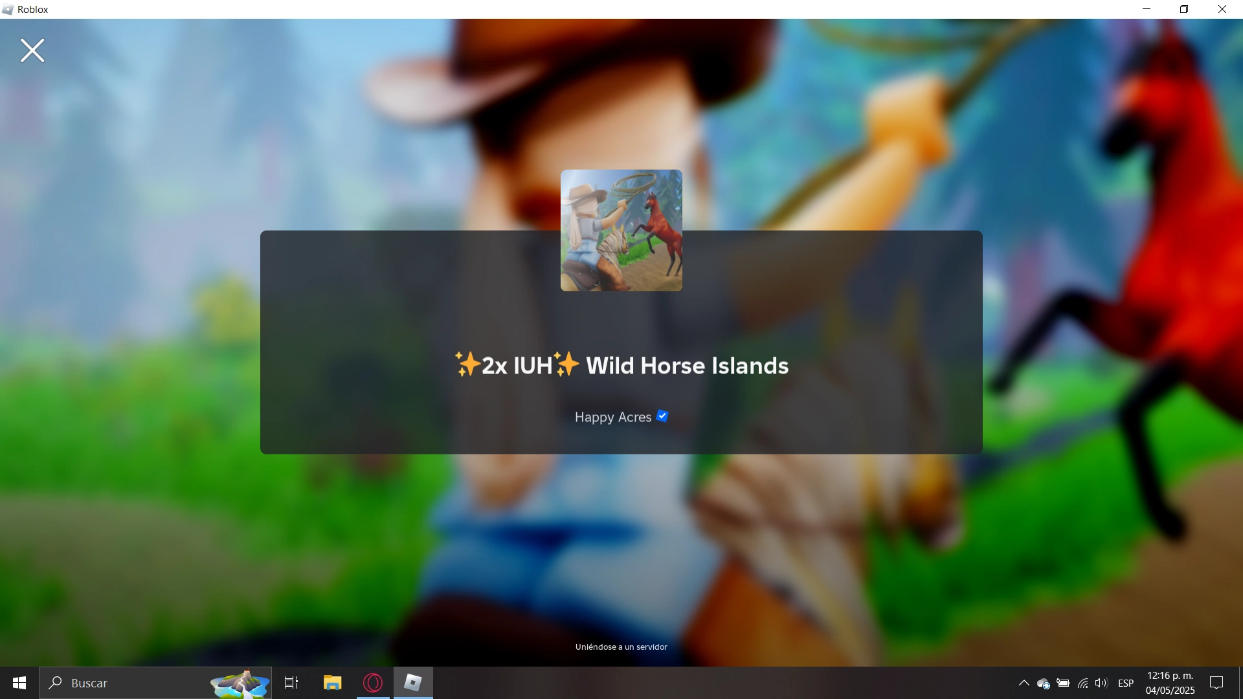1243x699 pixels.
Task: Open the OneDrive sync cloud tray icon
Action: 1043,683
